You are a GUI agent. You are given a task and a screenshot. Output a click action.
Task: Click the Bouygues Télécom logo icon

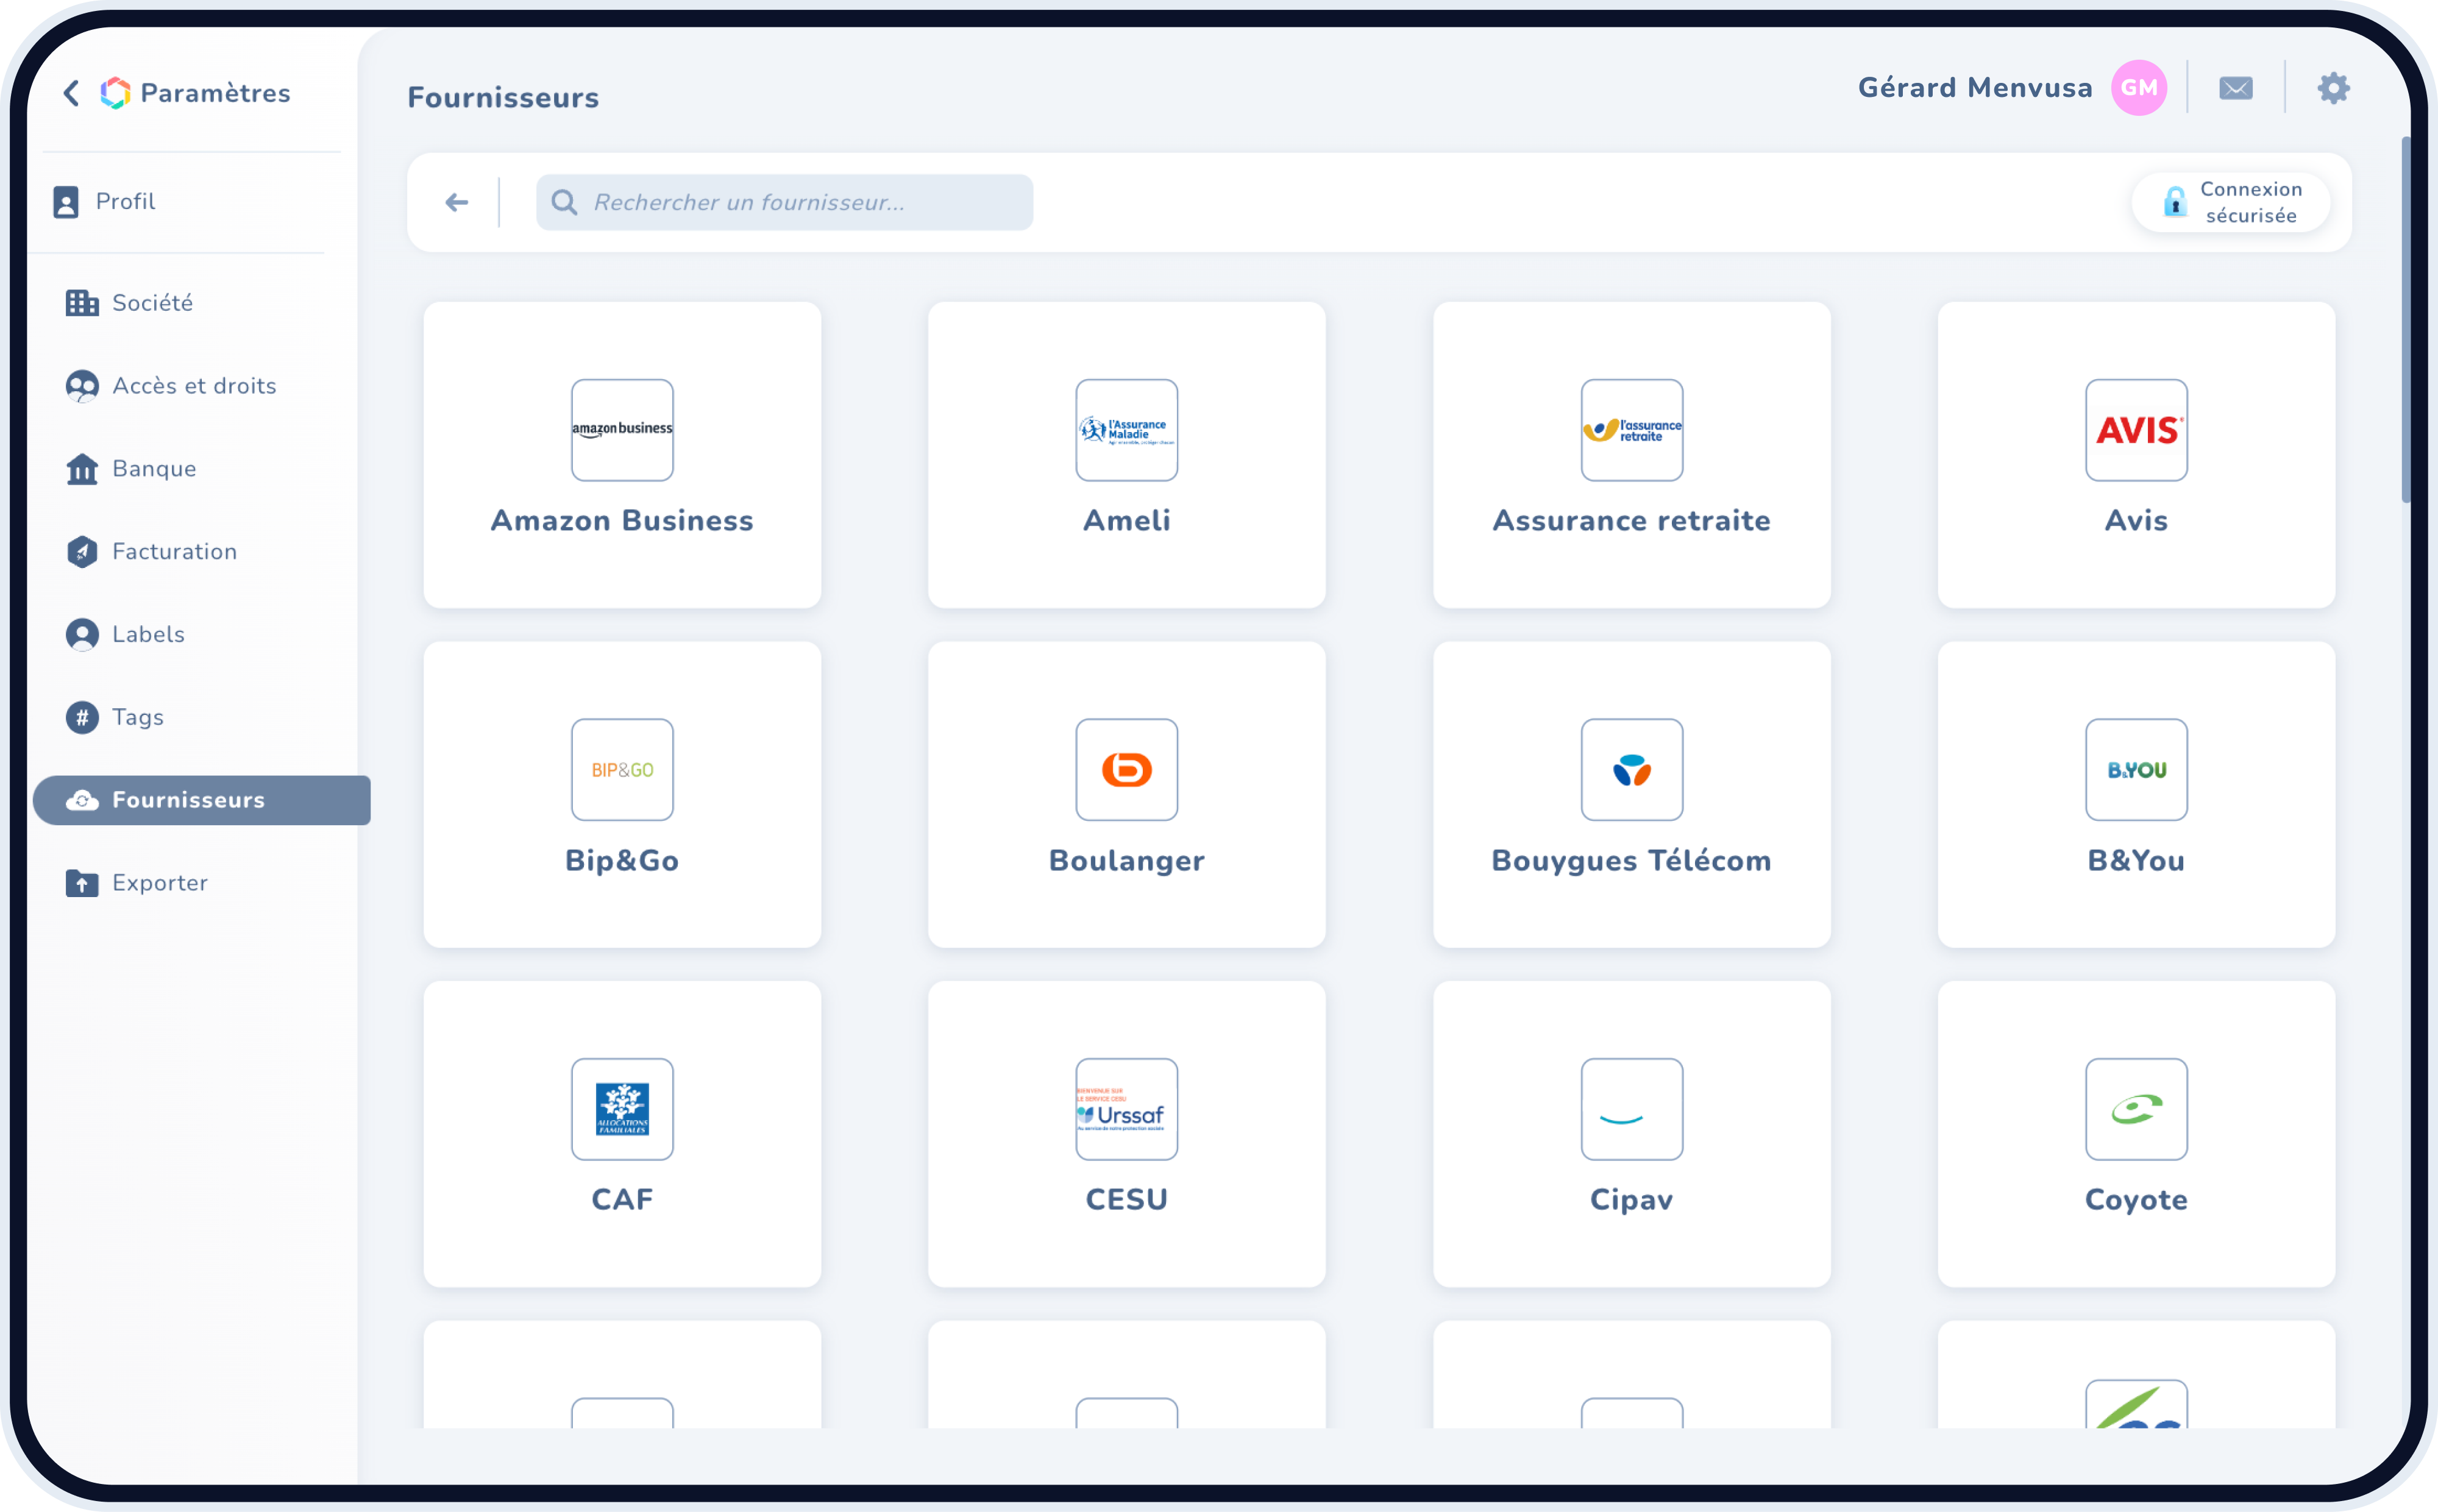click(x=1631, y=770)
